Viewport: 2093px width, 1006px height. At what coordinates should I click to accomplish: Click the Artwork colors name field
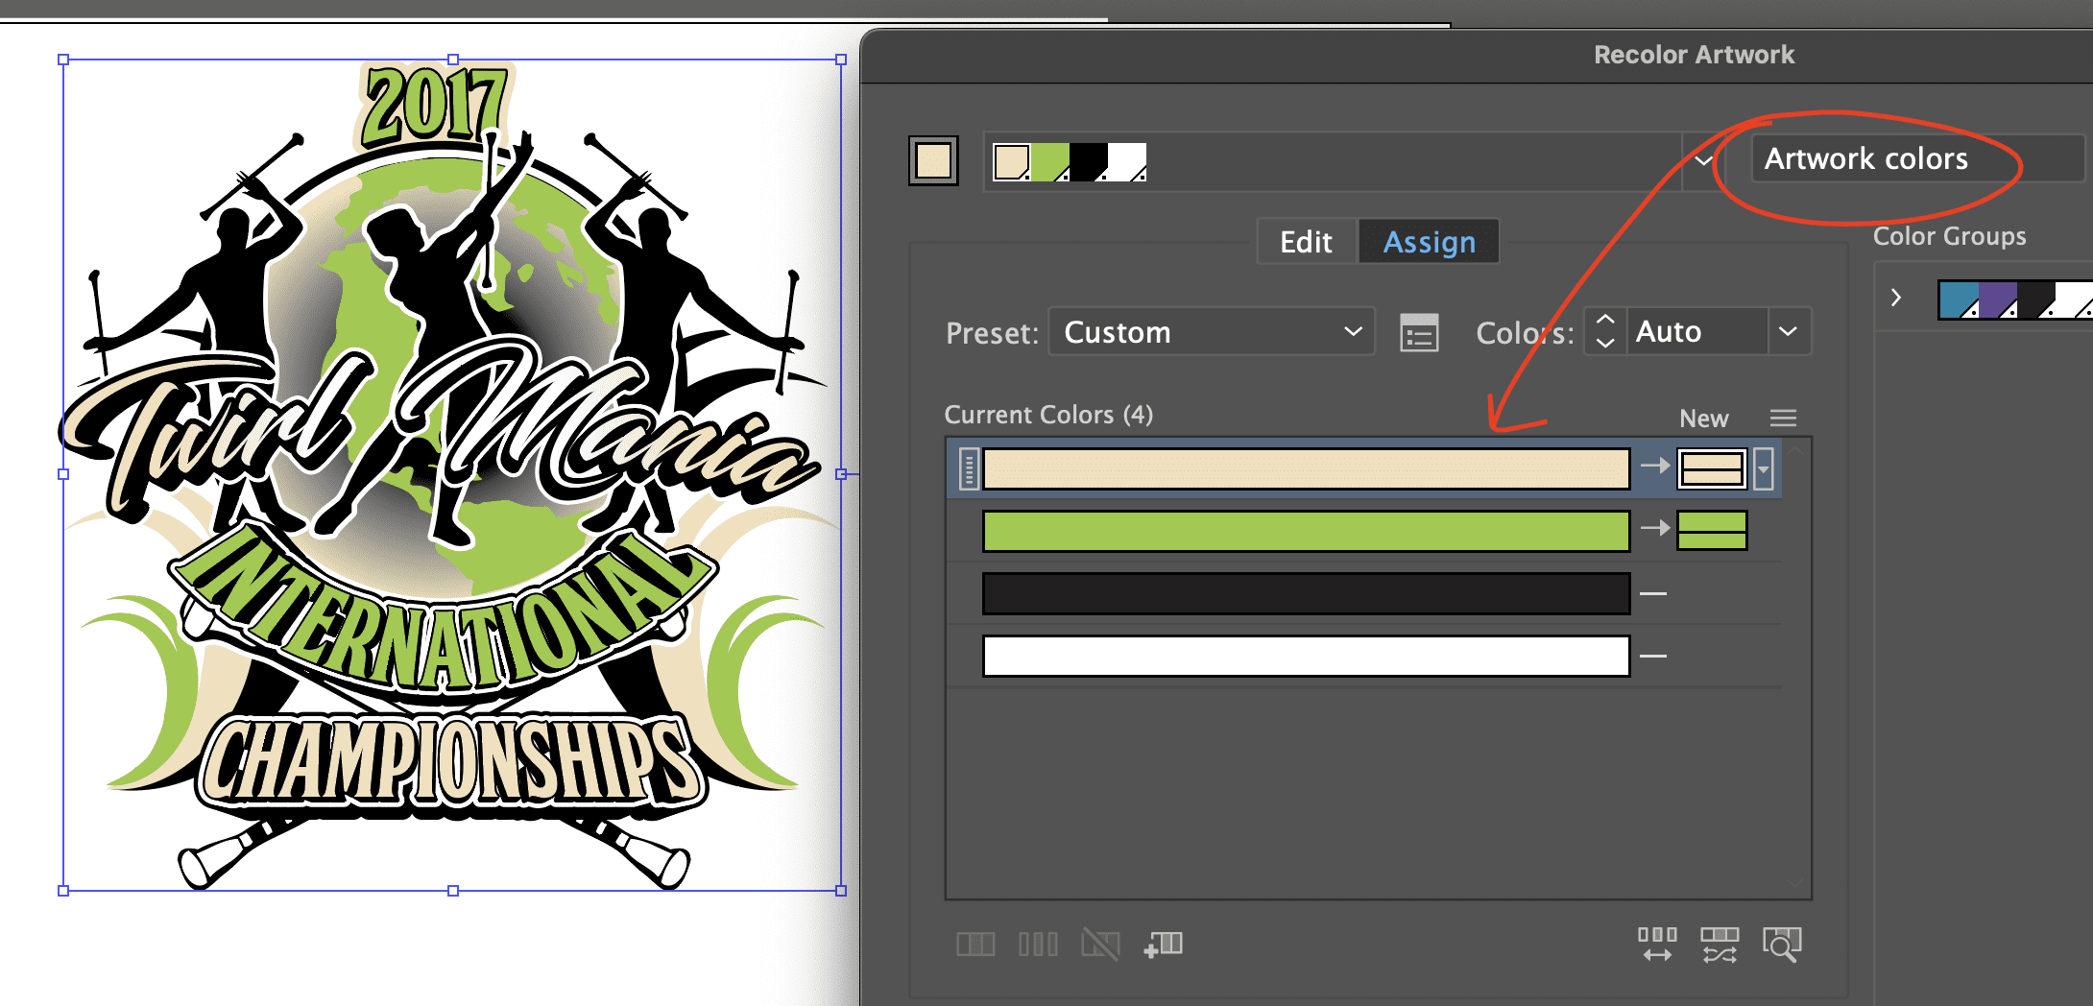(1916, 158)
